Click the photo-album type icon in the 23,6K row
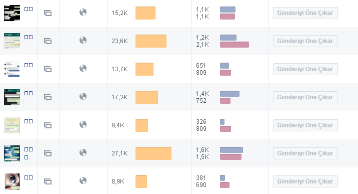Image resolution: width=358 pixels, height=194 pixels. tap(47, 41)
